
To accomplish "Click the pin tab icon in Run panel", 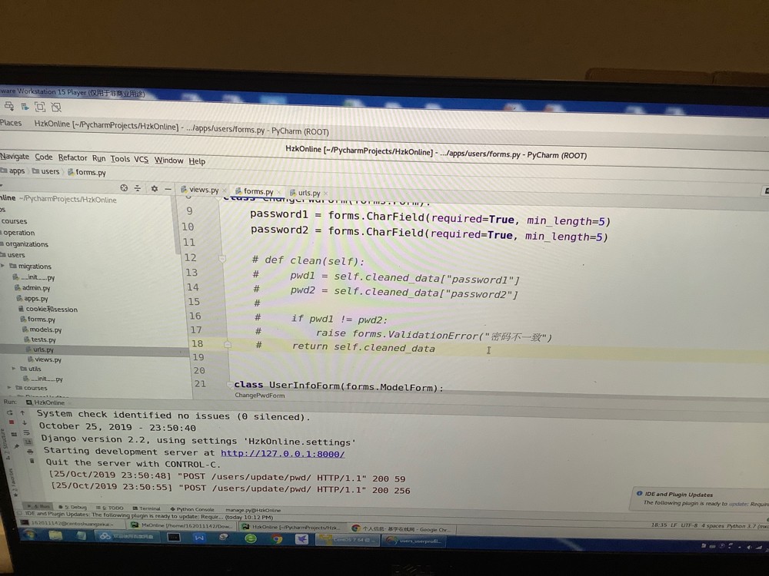I will (x=17, y=445).
